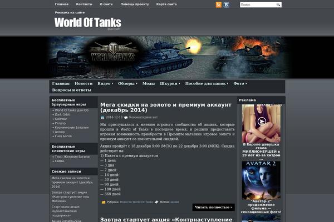The image size is (334, 222).
Task: Open Контакты in the top bar
Action: point(84,4)
